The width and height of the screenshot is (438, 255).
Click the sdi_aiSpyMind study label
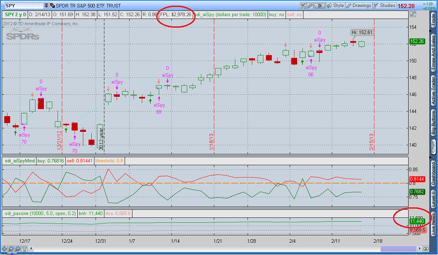20,161
